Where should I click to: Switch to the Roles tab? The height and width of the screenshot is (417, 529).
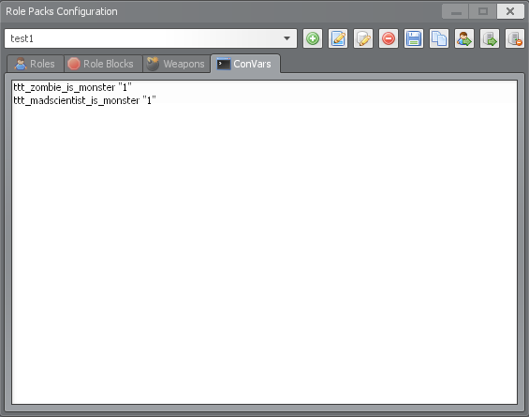(35, 64)
